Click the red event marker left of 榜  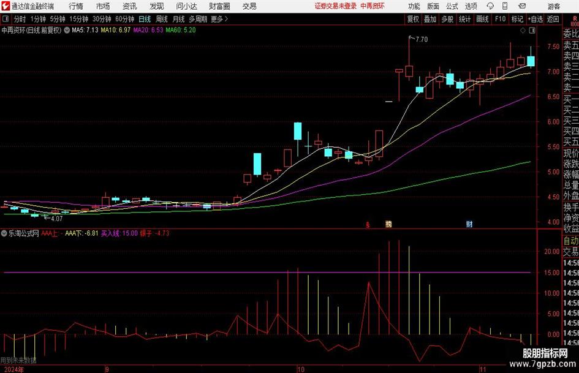(x=368, y=225)
